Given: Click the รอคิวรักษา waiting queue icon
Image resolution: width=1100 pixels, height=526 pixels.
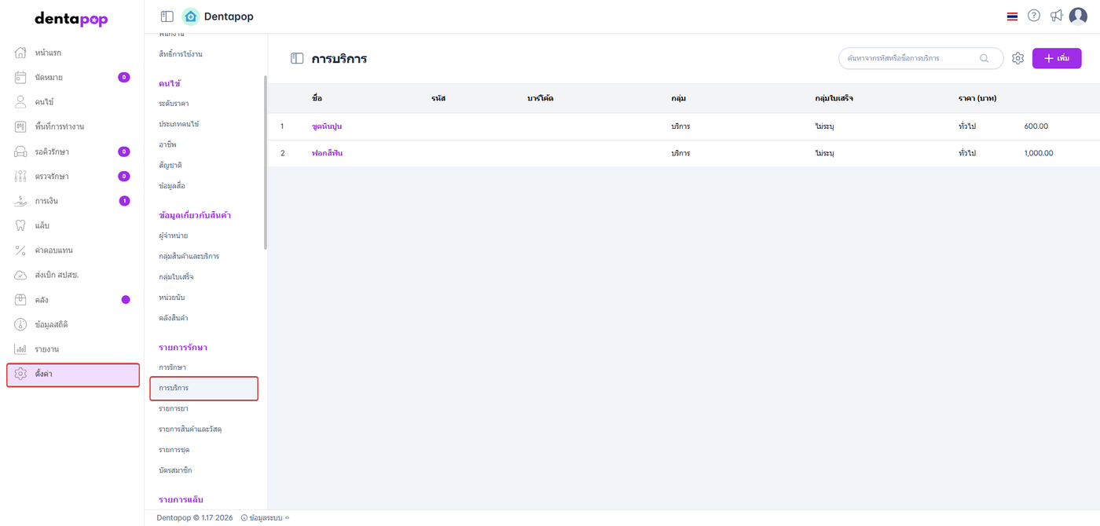Looking at the screenshot, I should pos(21,152).
